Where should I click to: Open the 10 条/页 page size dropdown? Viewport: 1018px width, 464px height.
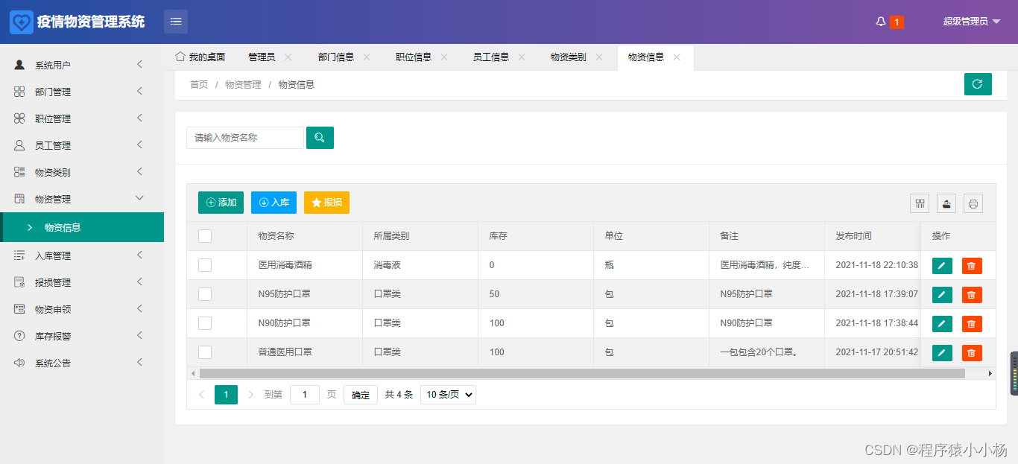(448, 395)
